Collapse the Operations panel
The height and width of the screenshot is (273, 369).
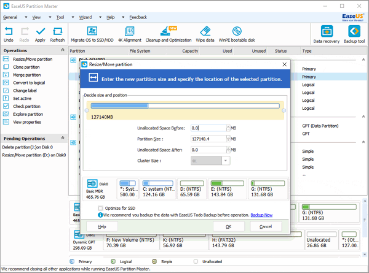(x=63, y=50)
